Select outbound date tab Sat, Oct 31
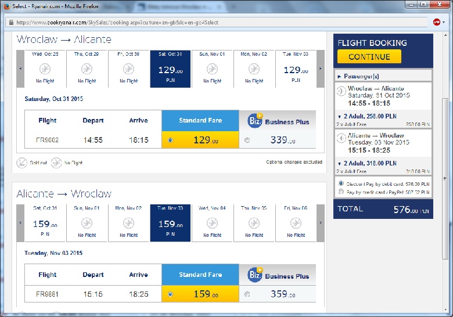Image resolution: width=453 pixels, height=317 pixels. tap(170, 69)
